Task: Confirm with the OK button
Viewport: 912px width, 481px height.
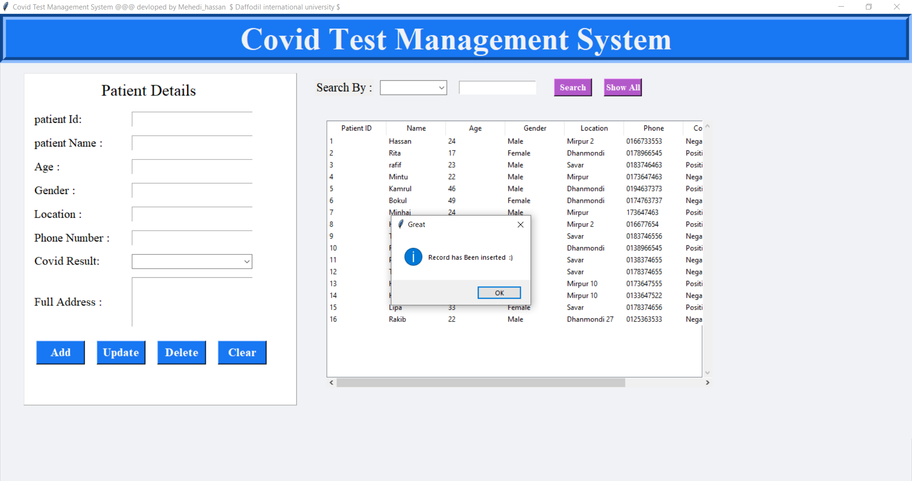Action: pos(499,292)
